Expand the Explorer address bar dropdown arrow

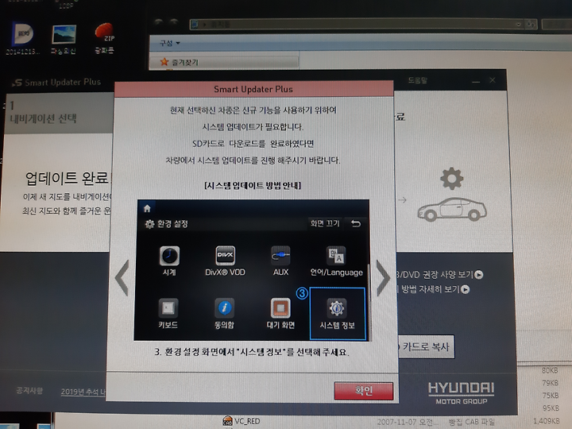click(x=518, y=25)
